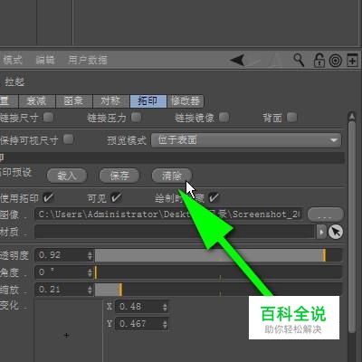
Task: Click the 透明度 slider bar
Action: (219, 255)
